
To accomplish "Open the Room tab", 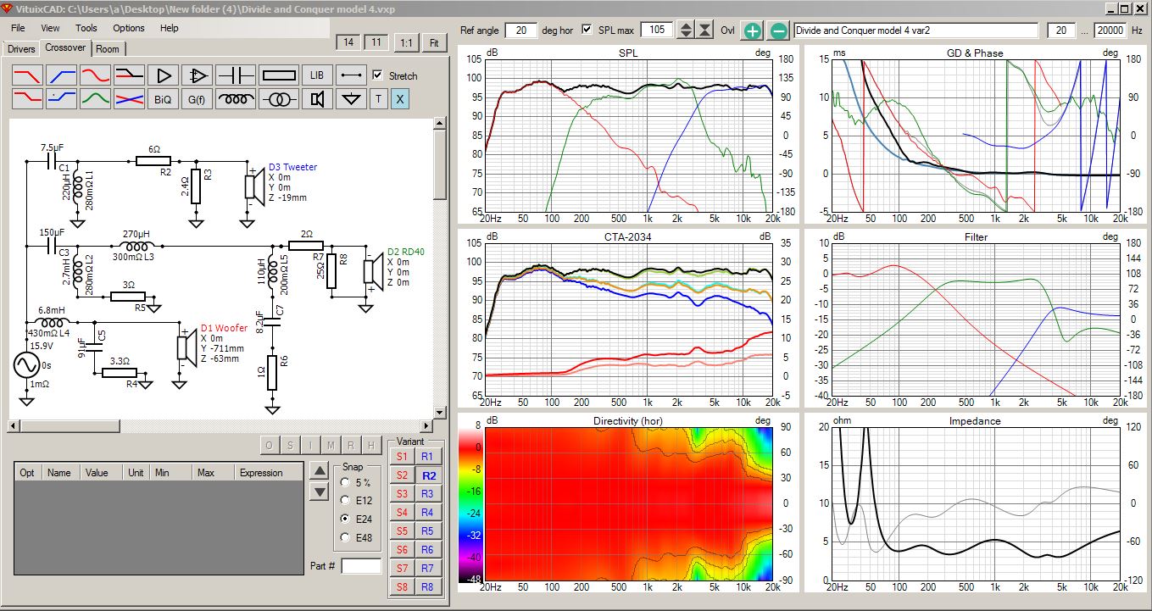I will [x=107, y=49].
